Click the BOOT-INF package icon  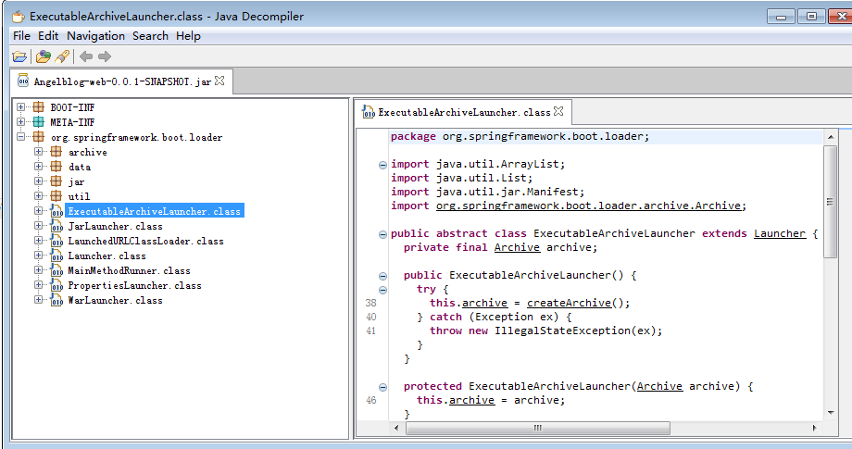[x=39, y=107]
